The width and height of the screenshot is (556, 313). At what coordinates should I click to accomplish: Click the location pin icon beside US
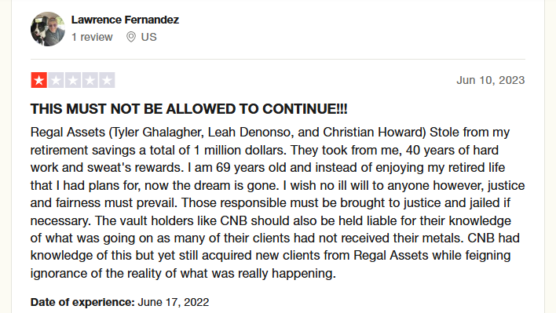click(131, 37)
